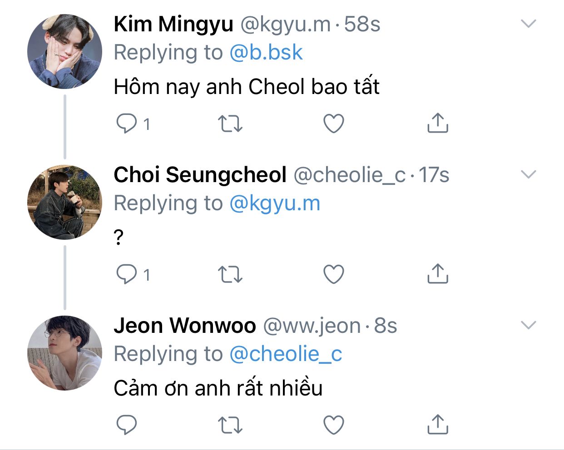The width and height of the screenshot is (564, 450).
Task: Reply to Kim Mingyu's tweet
Action: pos(127,124)
